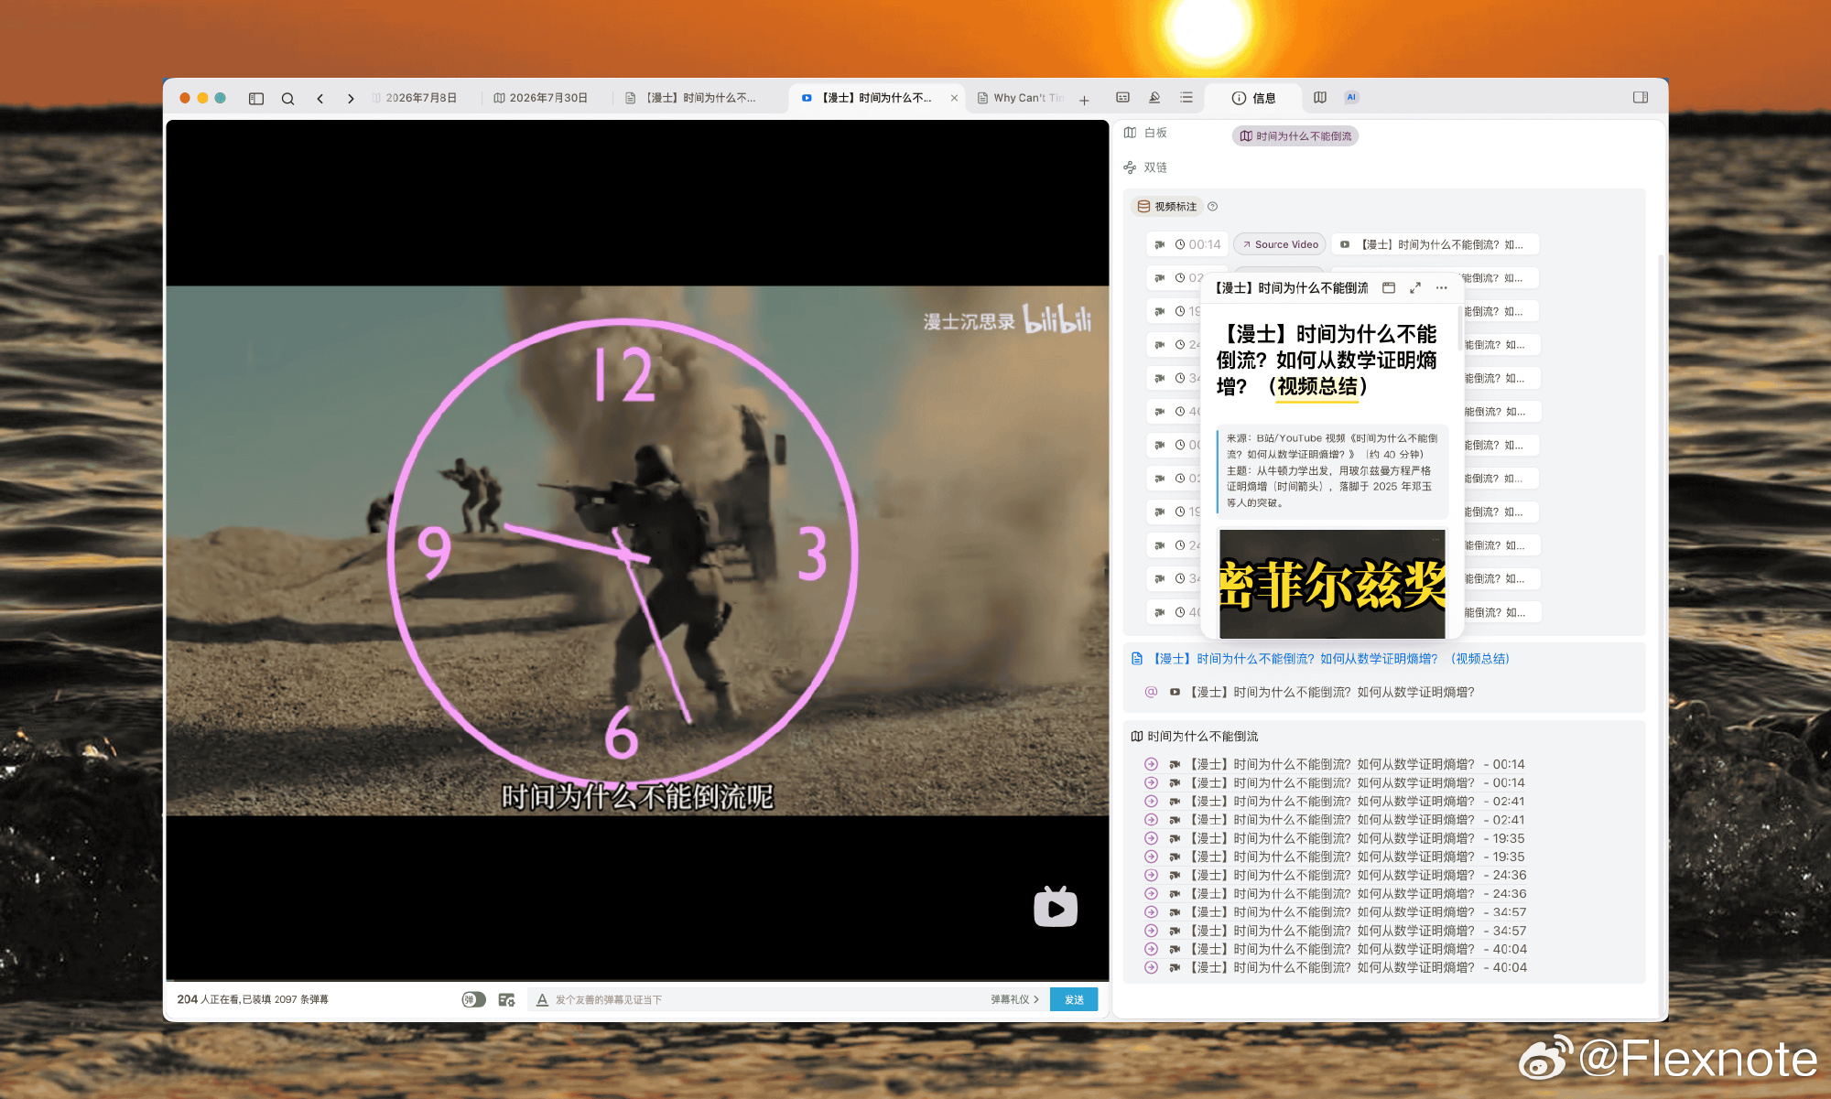Click arrow icon of second 02:41 backlink
1831x1099 pixels.
[x=1151, y=820]
